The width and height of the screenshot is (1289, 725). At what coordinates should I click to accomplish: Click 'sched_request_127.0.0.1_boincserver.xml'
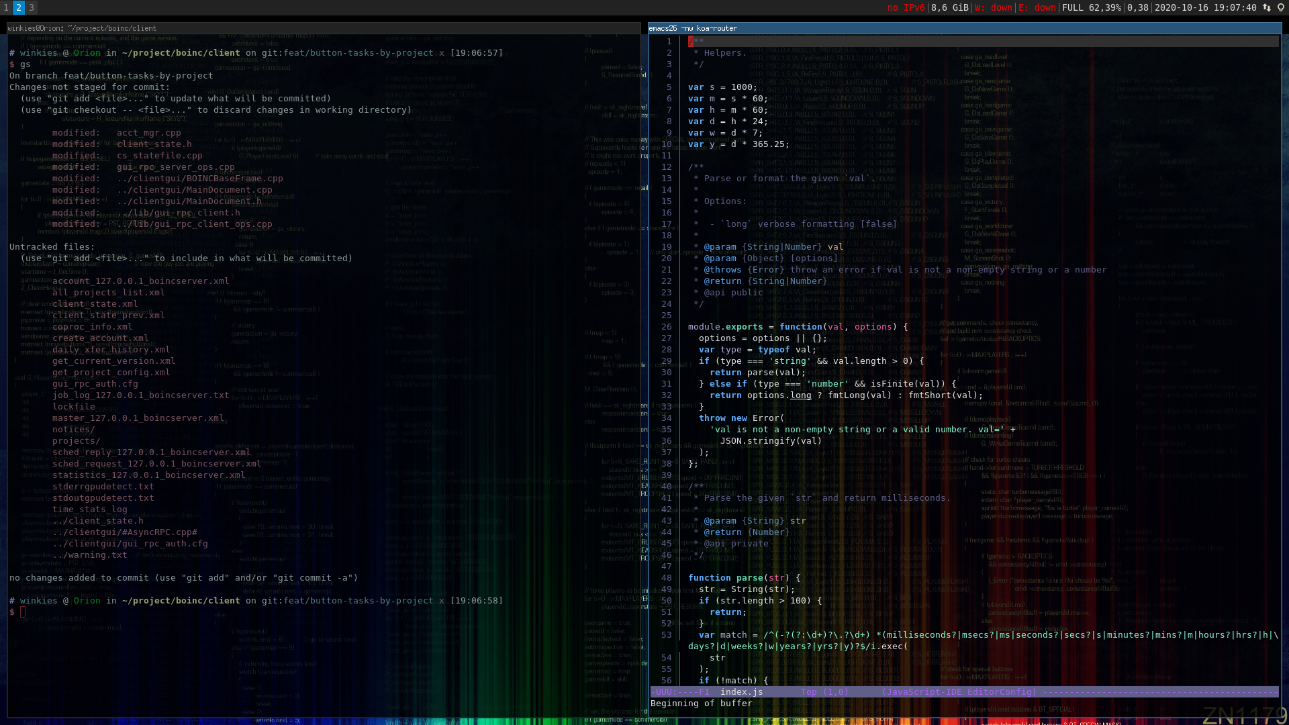157,464
